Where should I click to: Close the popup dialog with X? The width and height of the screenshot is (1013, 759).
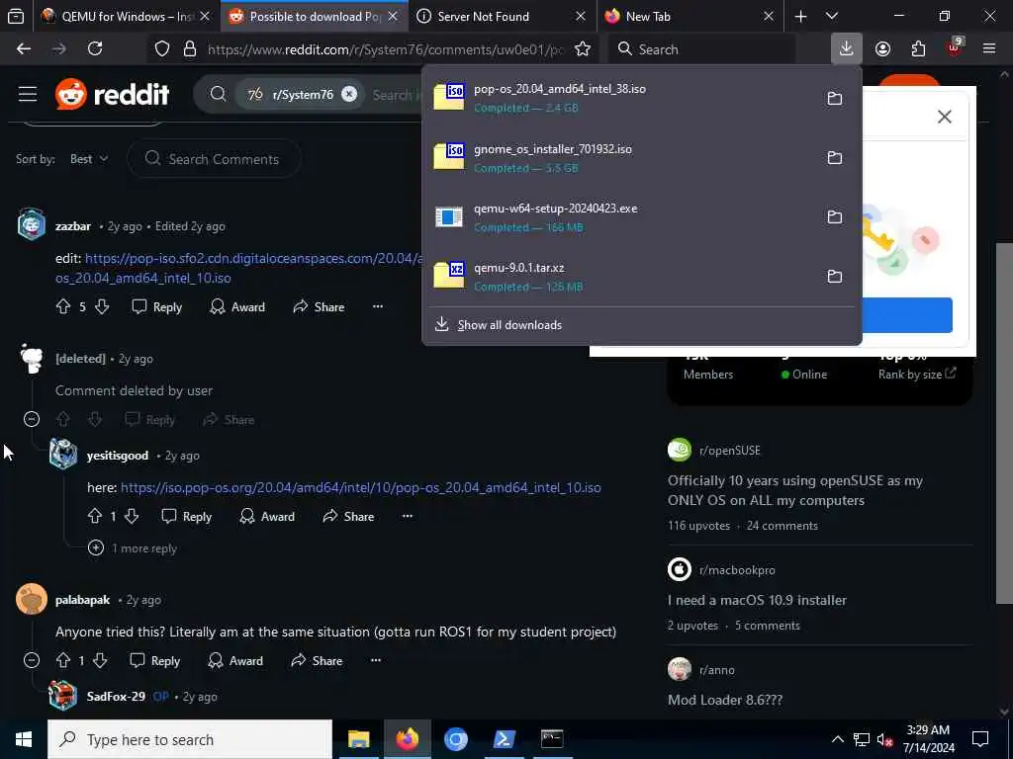(x=945, y=117)
